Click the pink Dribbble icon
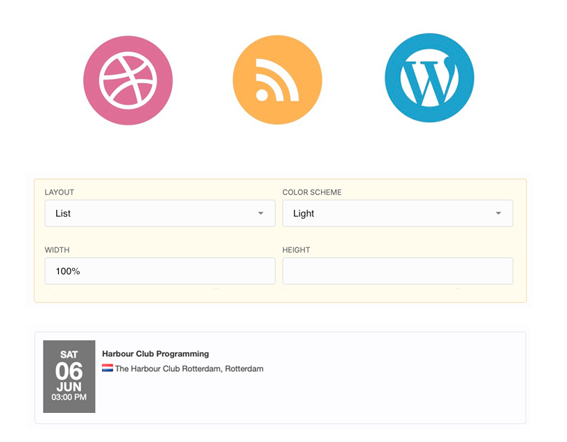Viewport: 567px width, 442px height. [128, 80]
